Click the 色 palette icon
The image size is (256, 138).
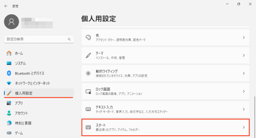click(x=88, y=38)
